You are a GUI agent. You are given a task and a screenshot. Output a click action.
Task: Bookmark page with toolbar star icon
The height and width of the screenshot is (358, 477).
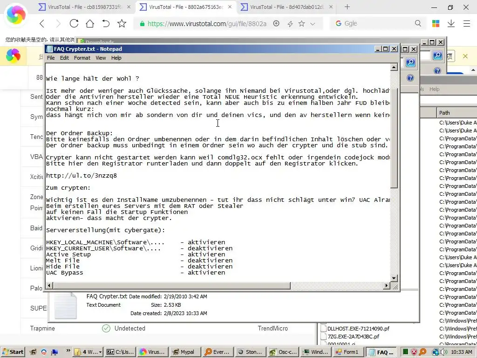pyautogui.click(x=122, y=23)
